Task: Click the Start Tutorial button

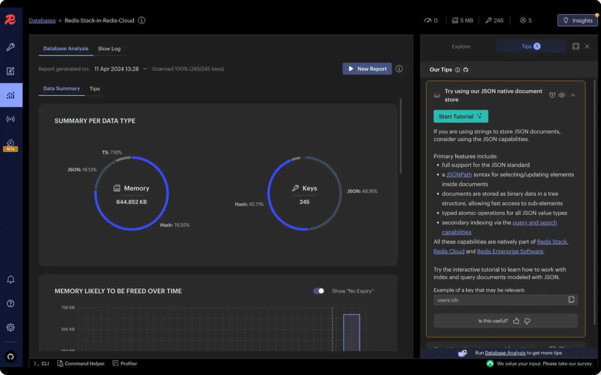Action: coord(460,116)
